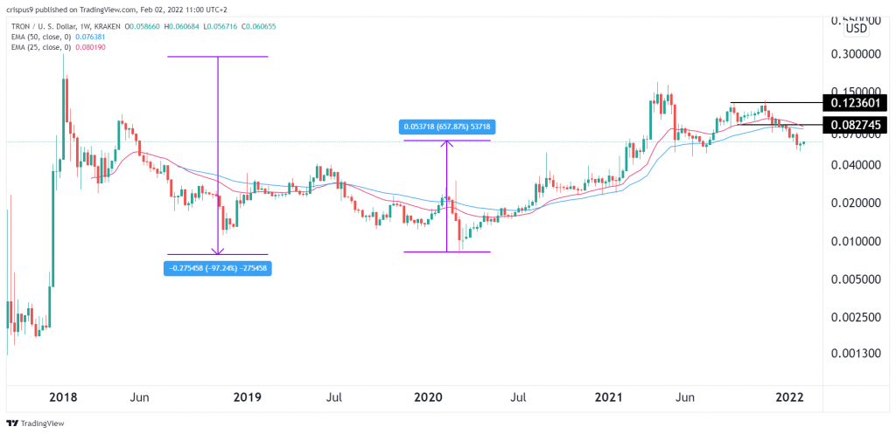896x434 pixels.
Task: Click the 0.001300 price scale value
Action: [853, 354]
